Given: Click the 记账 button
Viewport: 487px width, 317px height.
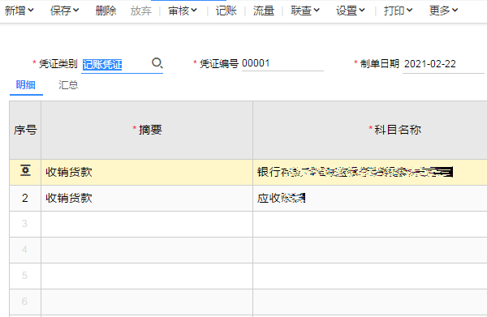Looking at the screenshot, I should 226,11.
